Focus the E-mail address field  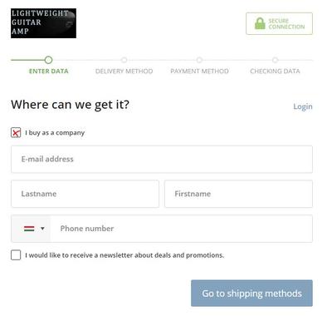tap(162, 160)
